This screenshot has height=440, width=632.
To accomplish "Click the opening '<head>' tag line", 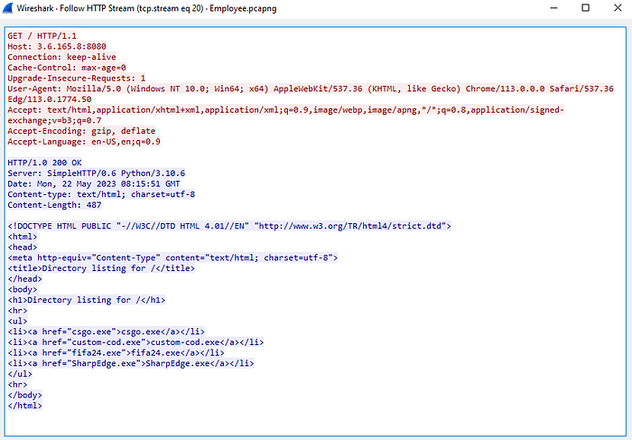I will [x=23, y=247].
